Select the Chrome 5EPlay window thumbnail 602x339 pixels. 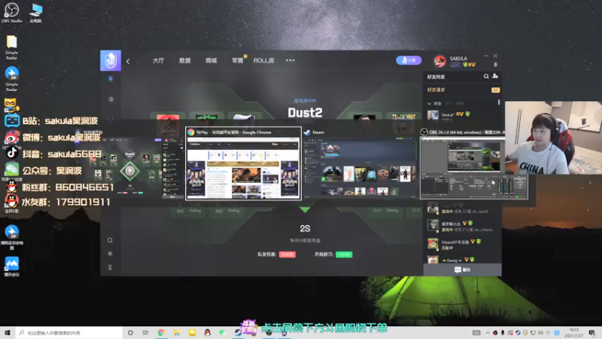243,163
